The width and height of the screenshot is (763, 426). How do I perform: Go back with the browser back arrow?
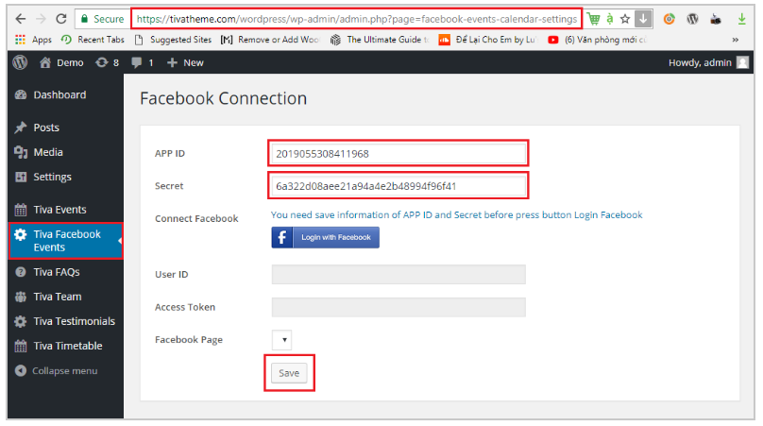pyautogui.click(x=21, y=19)
